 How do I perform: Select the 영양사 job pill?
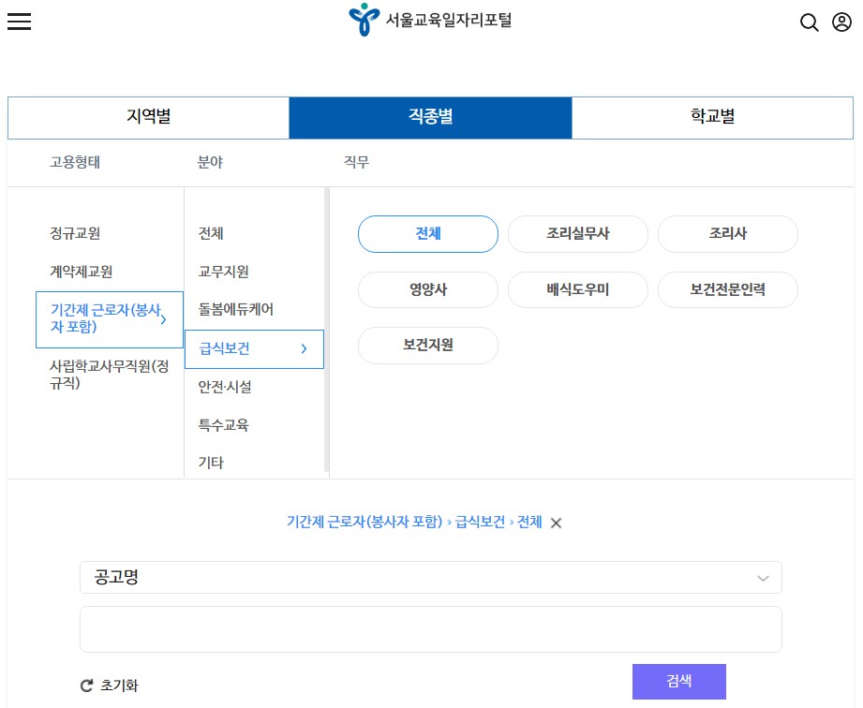(x=427, y=290)
